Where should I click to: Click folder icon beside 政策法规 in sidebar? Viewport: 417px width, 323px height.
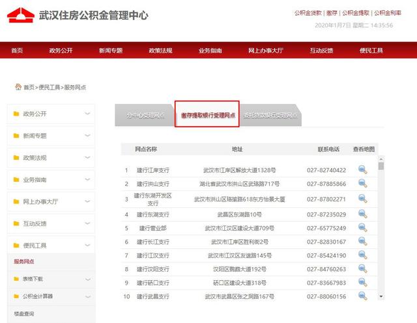point(16,158)
